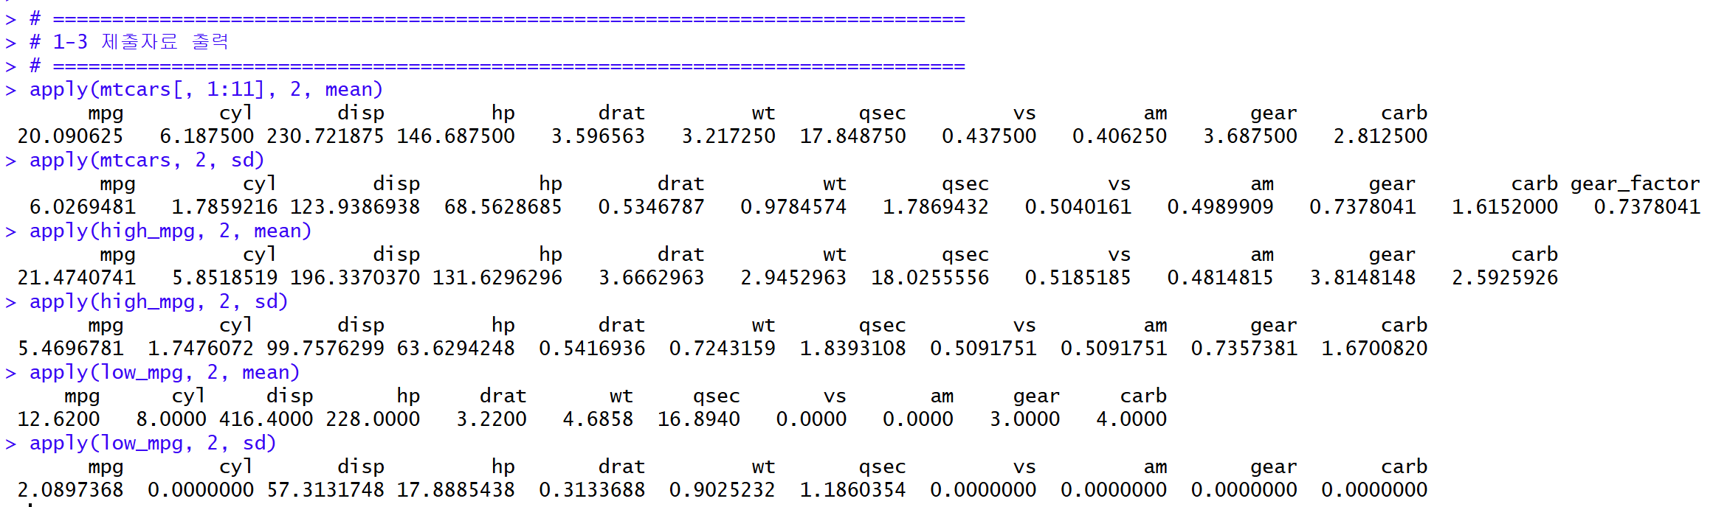Image resolution: width=1713 pixels, height=507 pixels.
Task: Click the high_mpg sd value 0.5416936
Action: point(593,349)
